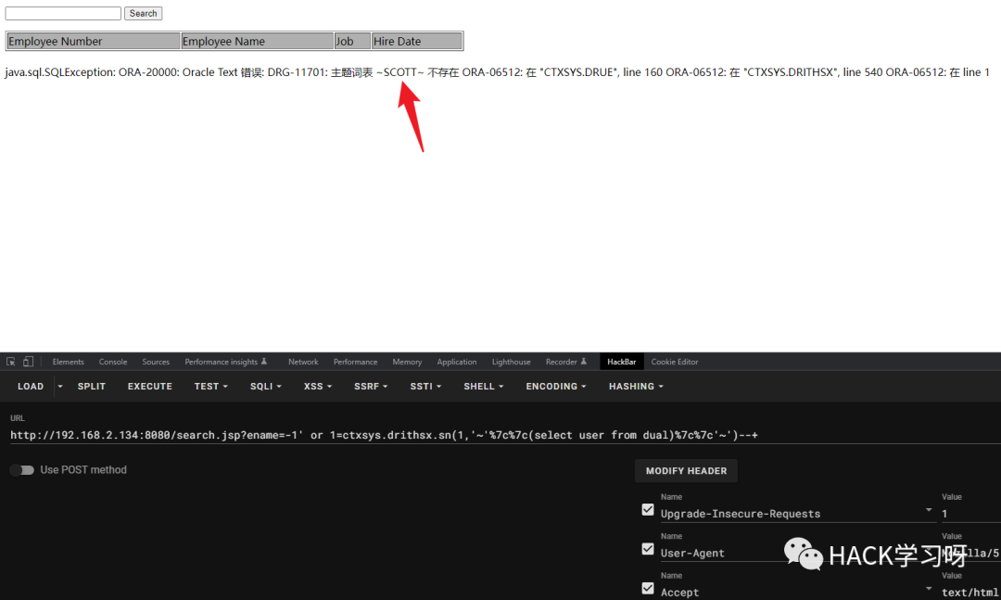Open the Recorder tab

coord(565,362)
